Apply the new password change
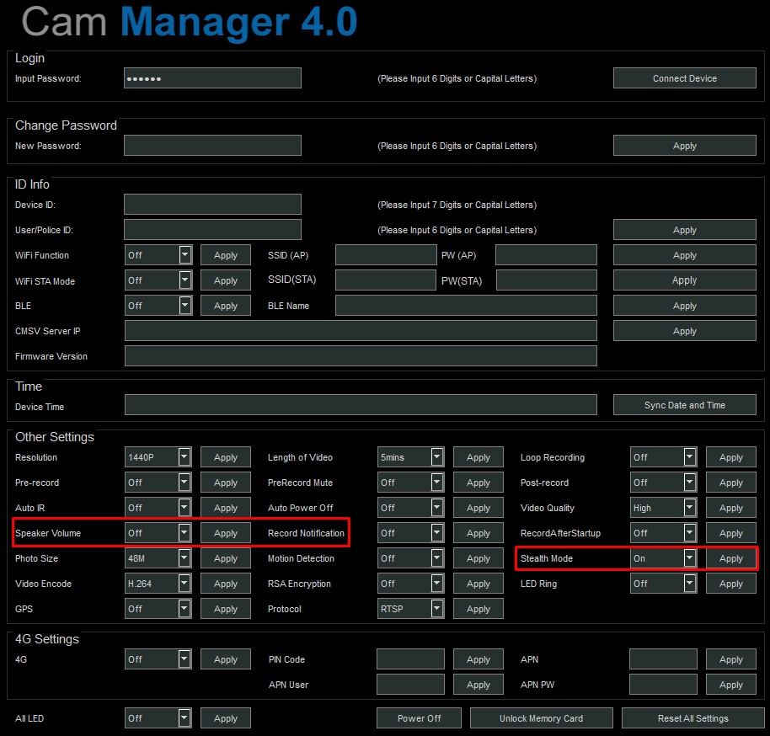The height and width of the screenshot is (736, 770). [684, 146]
